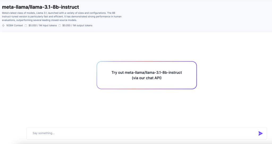Click the "Try out meta-llama/llama-3.1-8b-instruct" card text
Viewport: 272px width, 144px height.
(147, 73)
